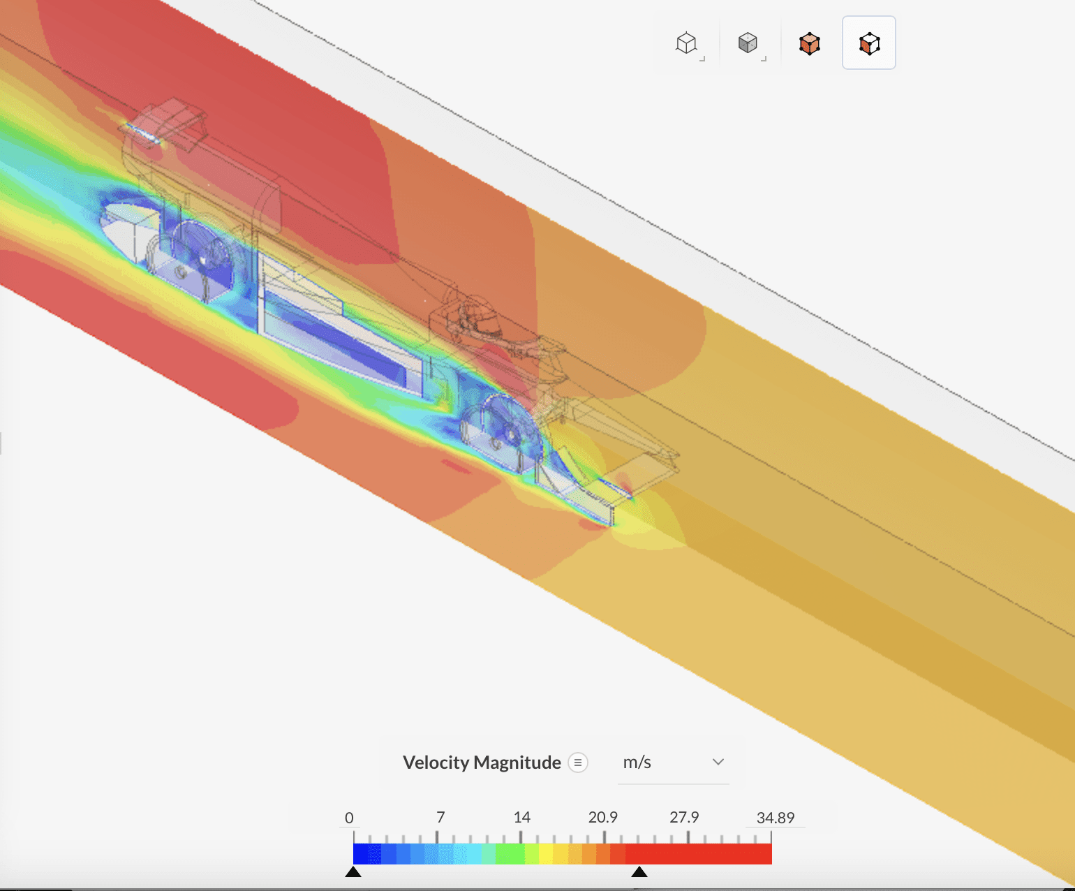Click the helmet of the driver model
Viewport: 1075px width, 891px height.
point(483,318)
